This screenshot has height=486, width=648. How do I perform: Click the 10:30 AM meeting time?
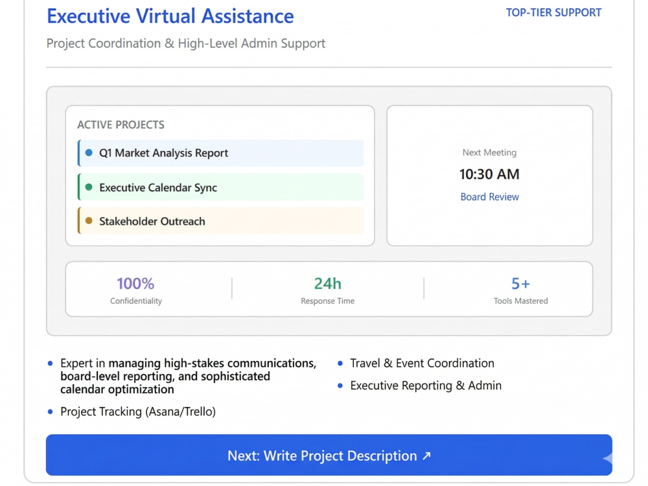pyautogui.click(x=489, y=174)
